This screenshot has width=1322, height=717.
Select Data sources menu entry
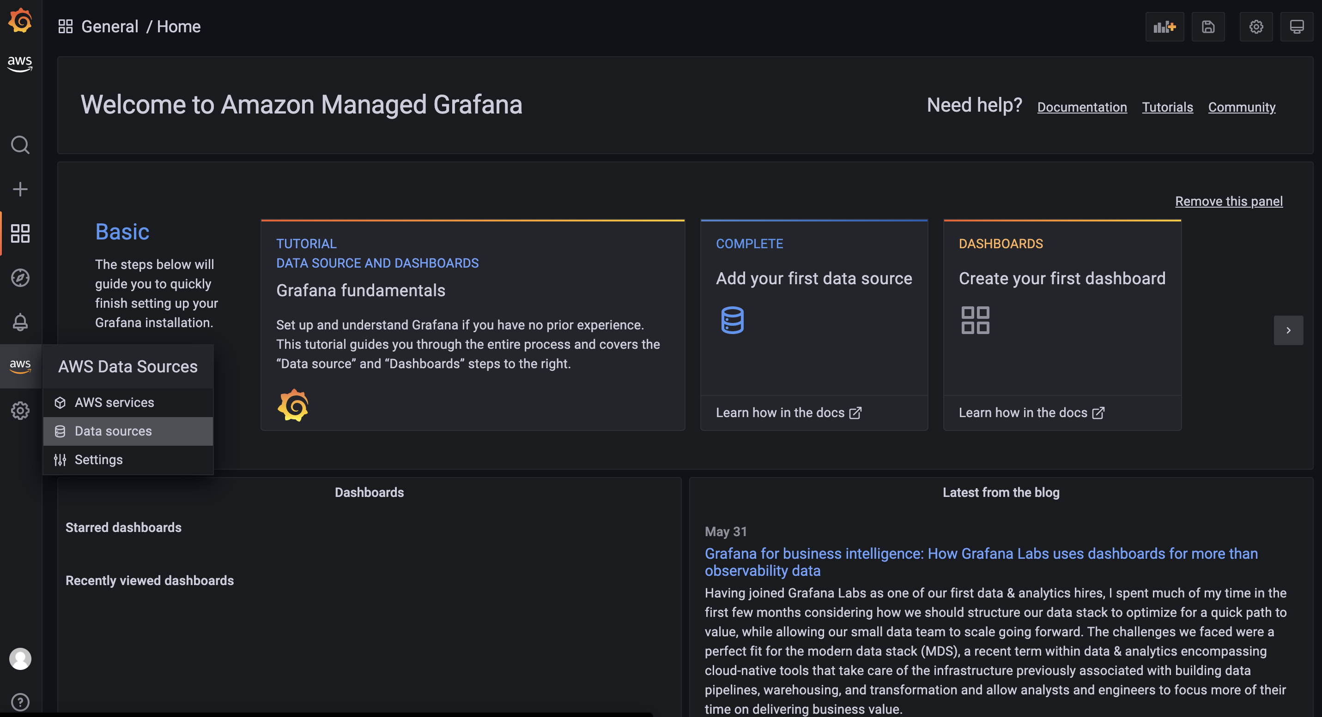click(113, 431)
